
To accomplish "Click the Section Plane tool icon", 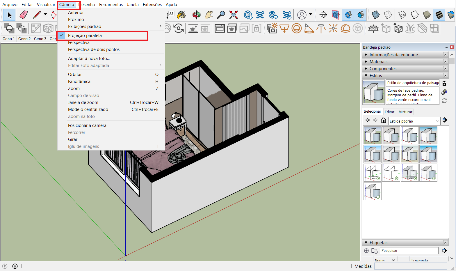I will [x=323, y=15].
